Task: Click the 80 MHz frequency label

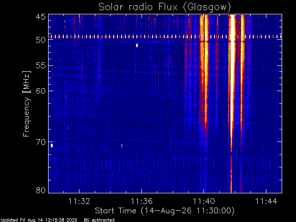Action: coord(41,190)
